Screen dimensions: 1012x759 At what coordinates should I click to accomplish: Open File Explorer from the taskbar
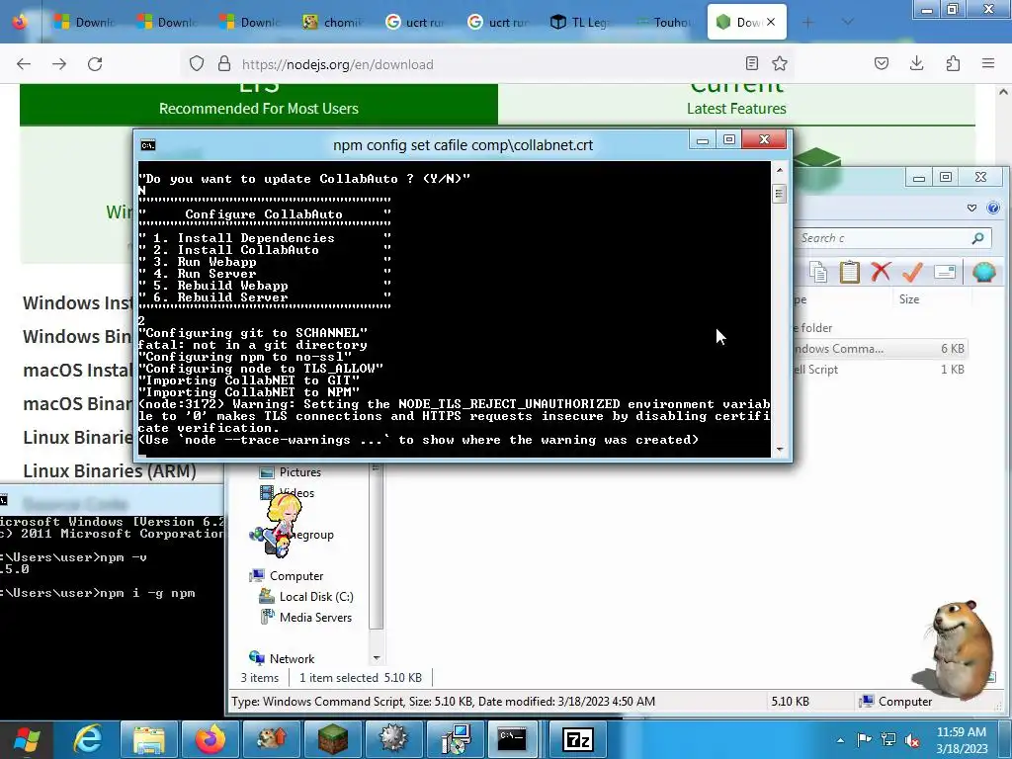tap(149, 739)
